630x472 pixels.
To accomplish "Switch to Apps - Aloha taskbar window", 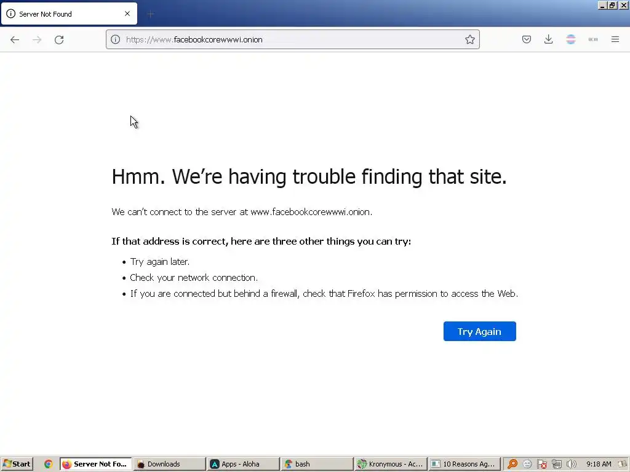I will click(243, 464).
